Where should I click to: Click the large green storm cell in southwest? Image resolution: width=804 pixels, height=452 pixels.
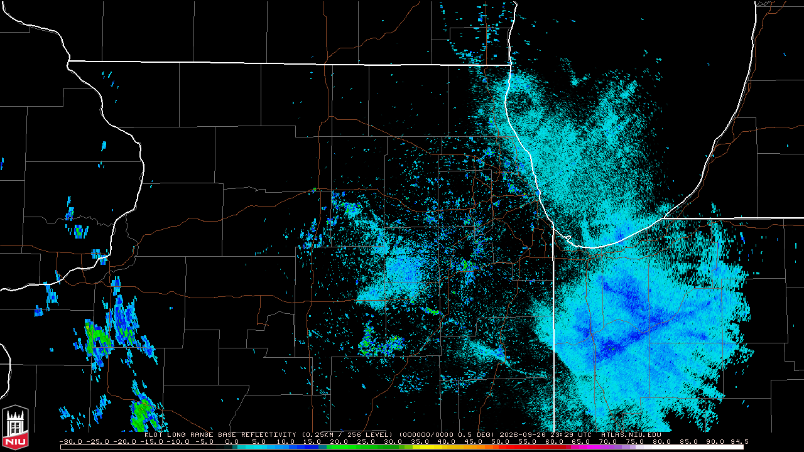[97, 339]
